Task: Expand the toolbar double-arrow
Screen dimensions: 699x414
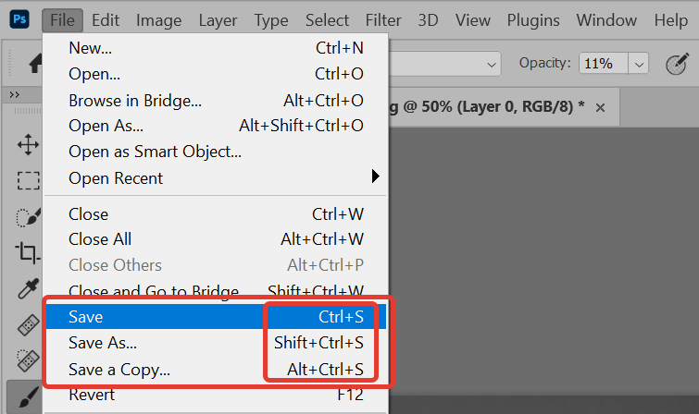Action: coord(15,94)
